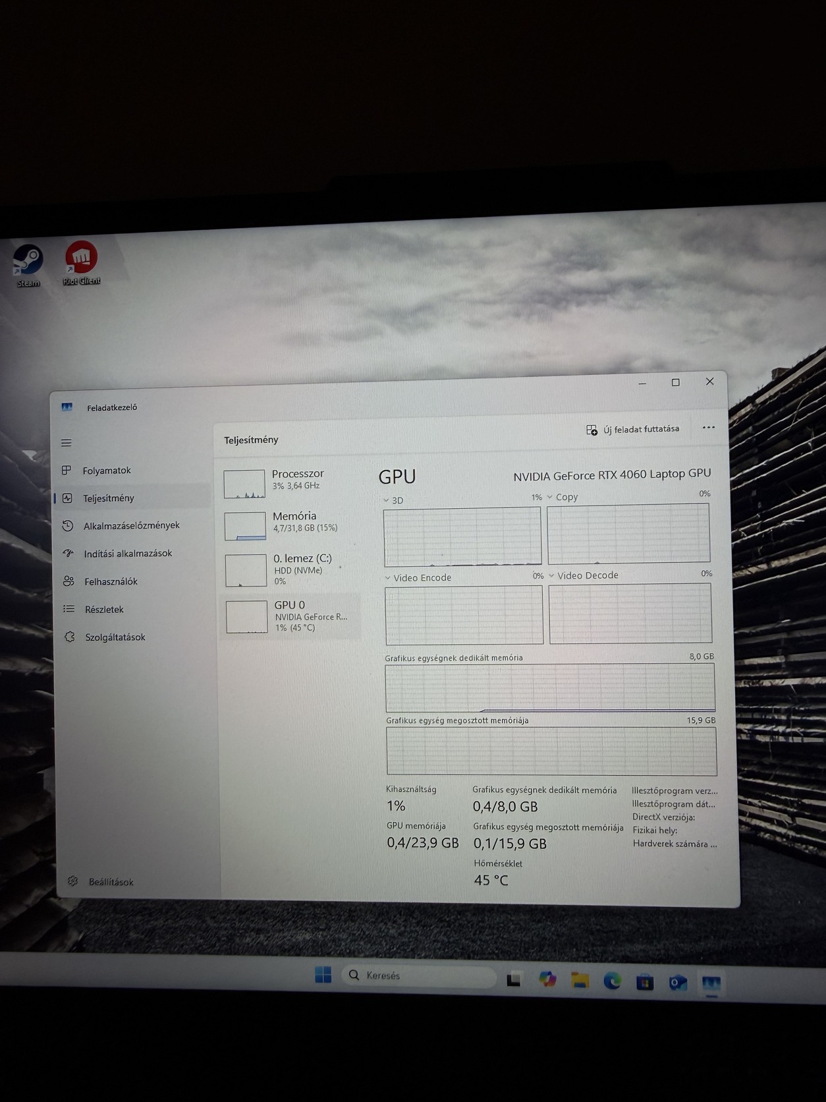The width and height of the screenshot is (826, 1102).
Task: Click the Felhasználók people icon
Action: tap(69, 581)
